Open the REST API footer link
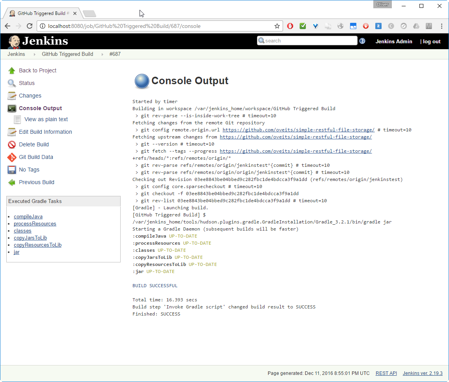Image resolution: width=449 pixels, height=382 pixels. click(x=386, y=373)
